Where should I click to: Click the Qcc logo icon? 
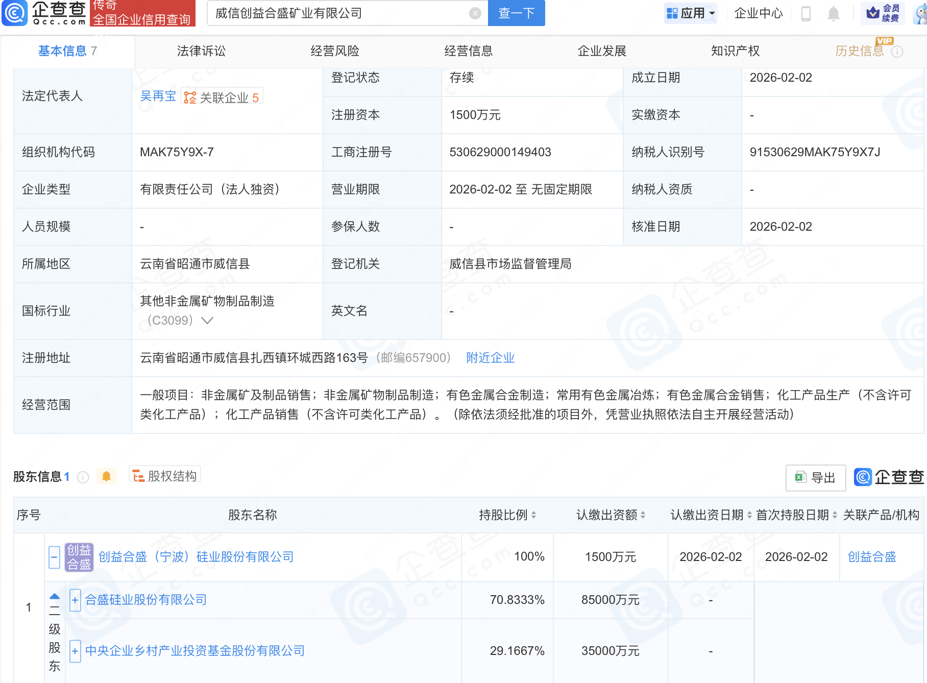(14, 13)
